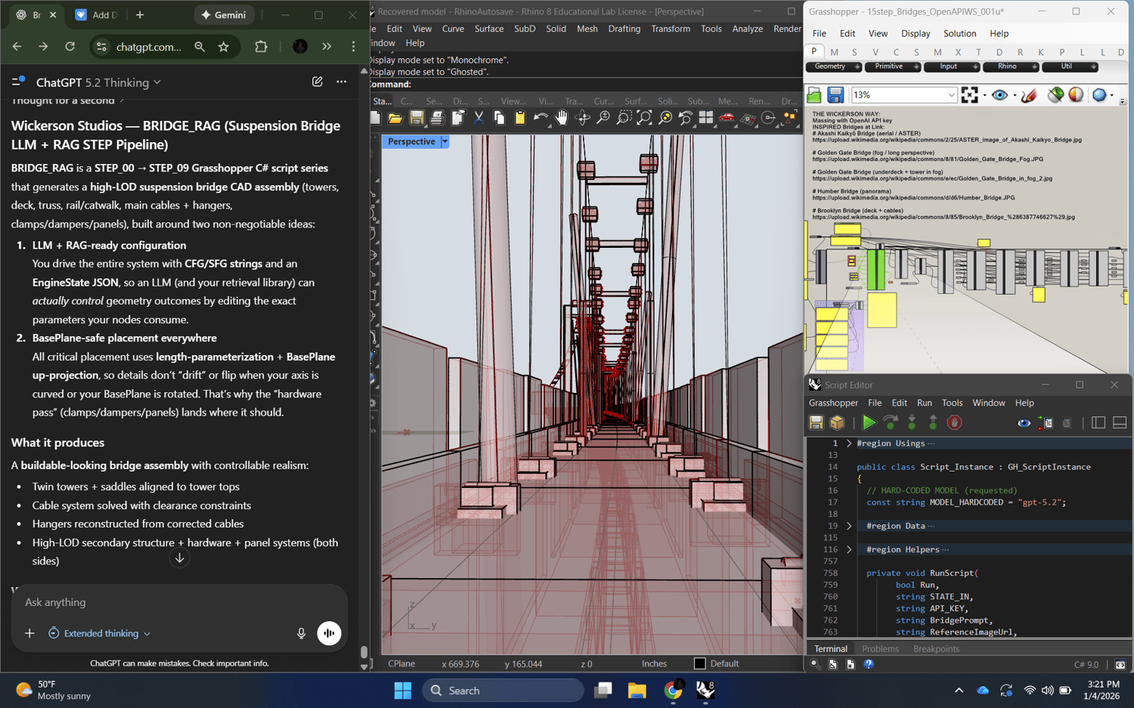Screen dimensions: 1134x708
Task: Select the Pan hand tool in Rhino toolbar
Action: [561, 118]
